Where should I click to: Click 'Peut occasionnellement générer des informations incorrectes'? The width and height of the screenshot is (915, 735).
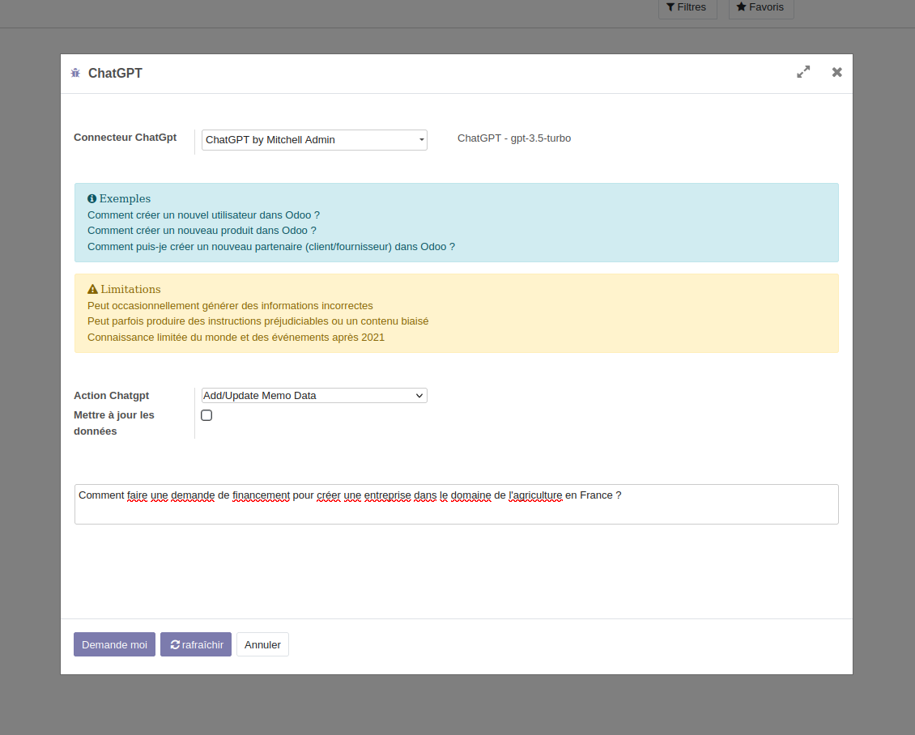pyautogui.click(x=230, y=306)
